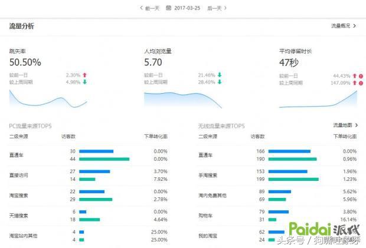Viewport: 366px width, 248px height.
Task: Click wireless 手淘搜索 source row label
Action: 208,175
